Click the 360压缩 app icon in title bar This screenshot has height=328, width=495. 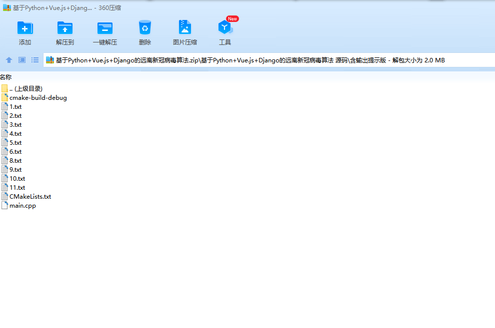[x=6, y=8]
